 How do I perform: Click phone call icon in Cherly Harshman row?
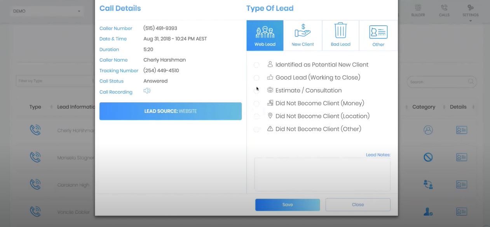(35, 130)
